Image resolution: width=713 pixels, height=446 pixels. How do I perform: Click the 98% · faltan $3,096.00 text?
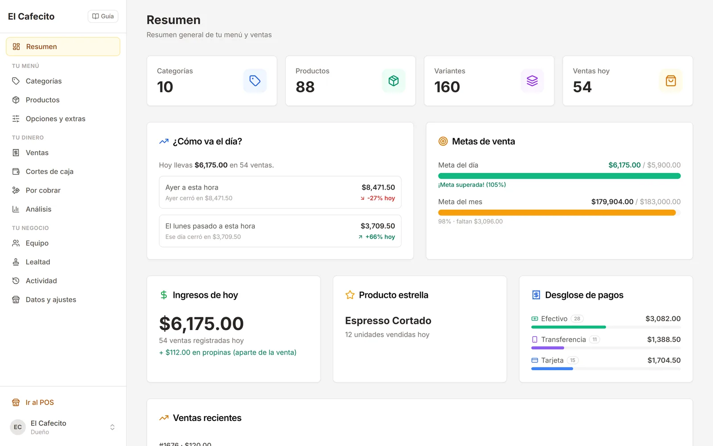pyautogui.click(x=470, y=221)
